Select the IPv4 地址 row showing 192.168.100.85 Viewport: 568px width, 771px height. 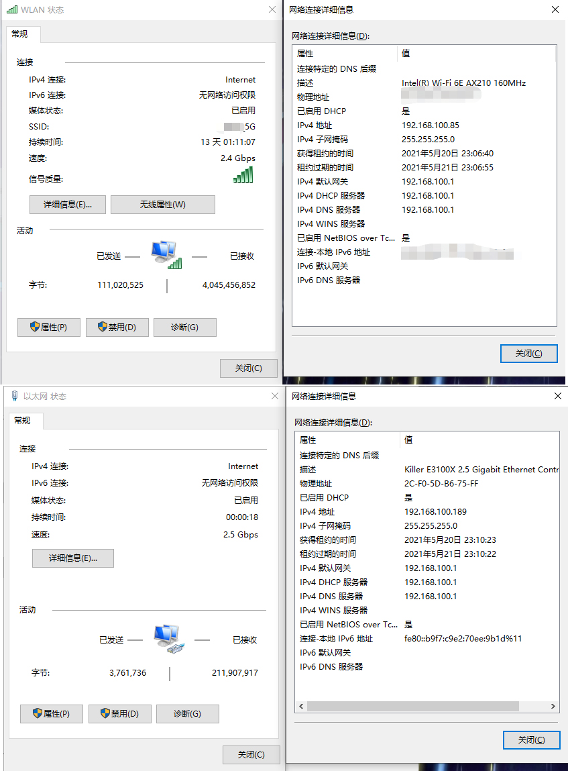click(402, 125)
